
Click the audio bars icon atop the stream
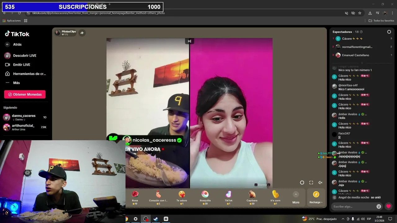(x=190, y=41)
